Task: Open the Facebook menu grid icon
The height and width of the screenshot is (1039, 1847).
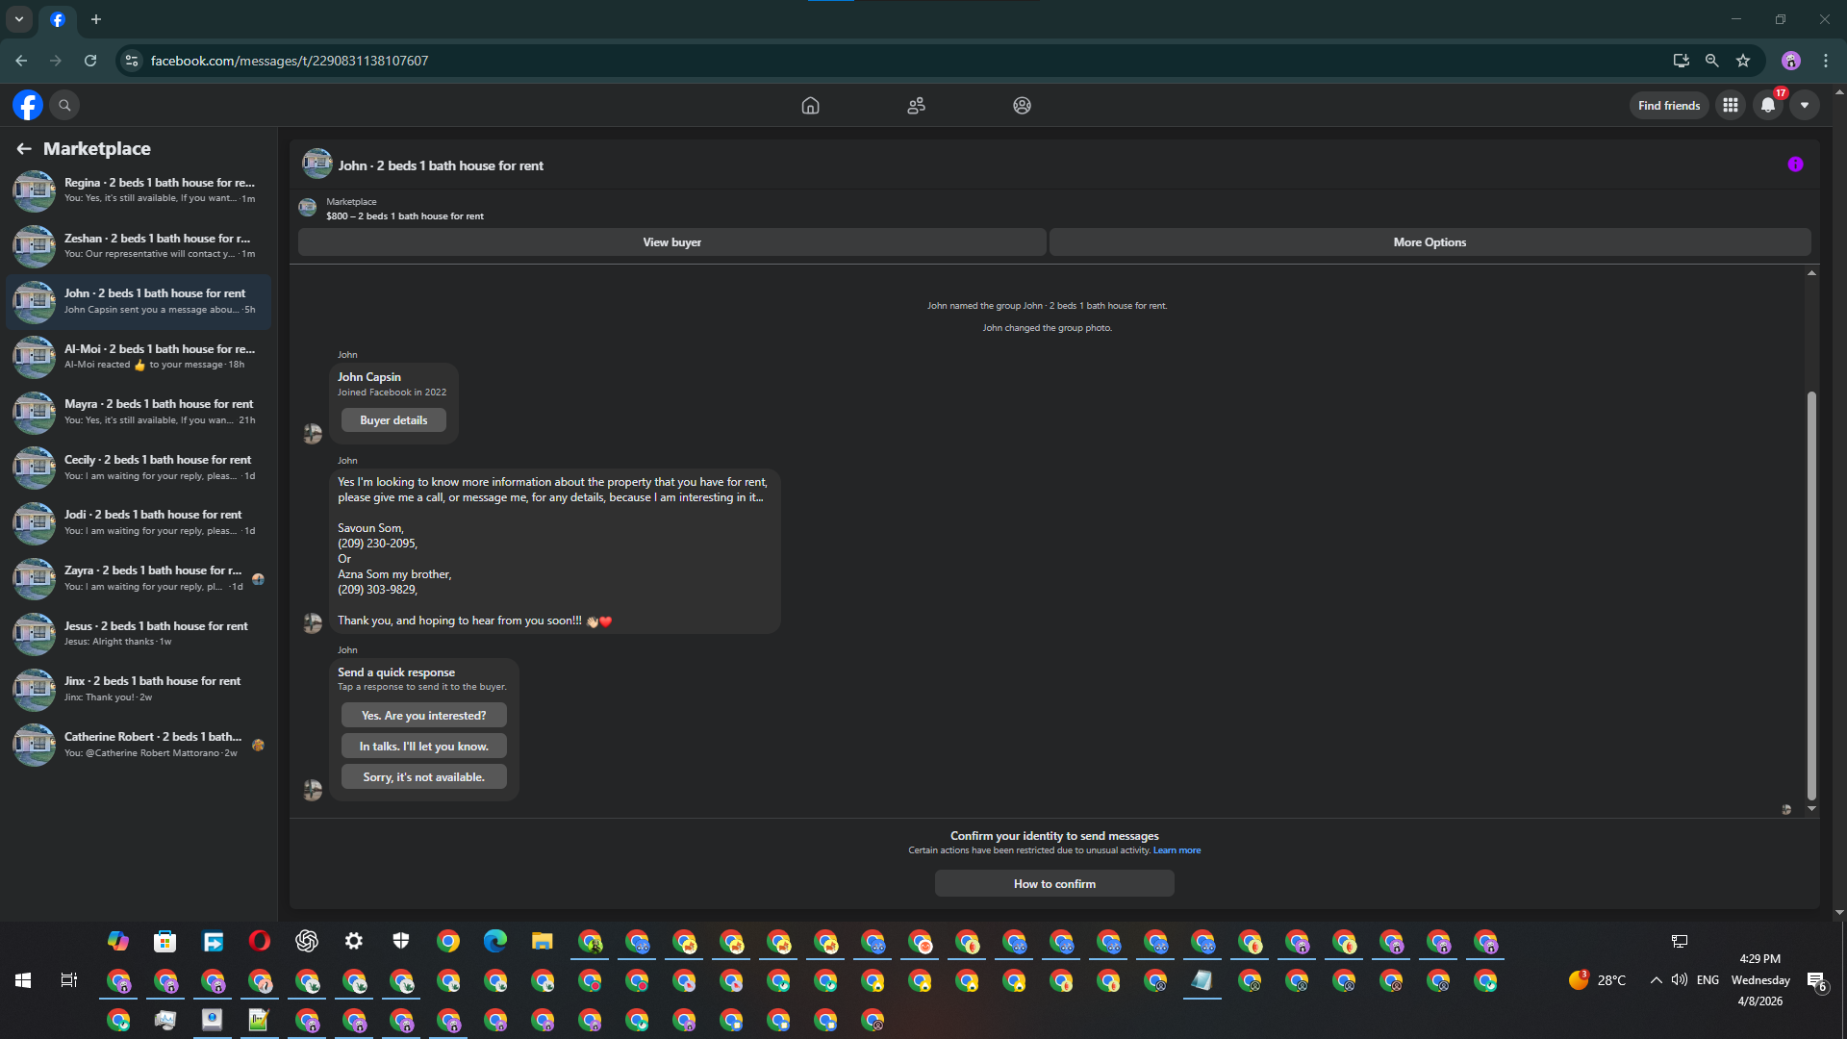Action: pyautogui.click(x=1730, y=105)
